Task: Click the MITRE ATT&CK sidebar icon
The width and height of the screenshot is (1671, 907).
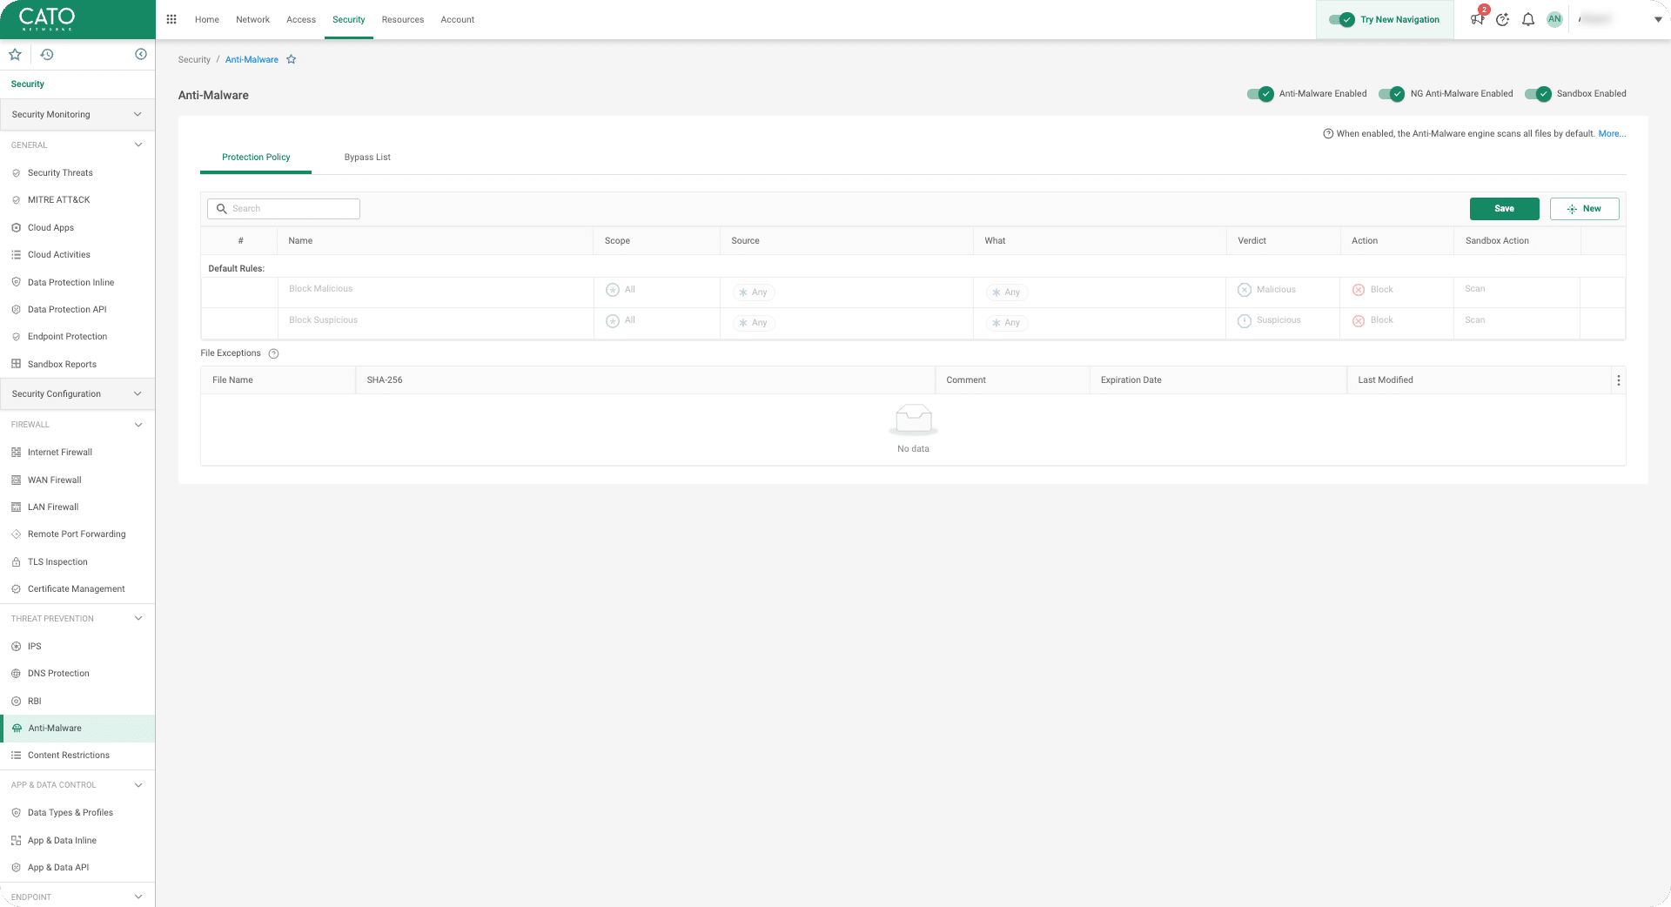Action: [16, 200]
